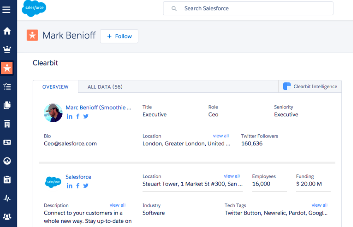
Task: Click view all next to Description
Action: click(x=118, y=205)
